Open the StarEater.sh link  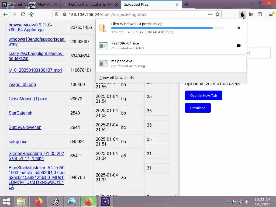coord(20,113)
